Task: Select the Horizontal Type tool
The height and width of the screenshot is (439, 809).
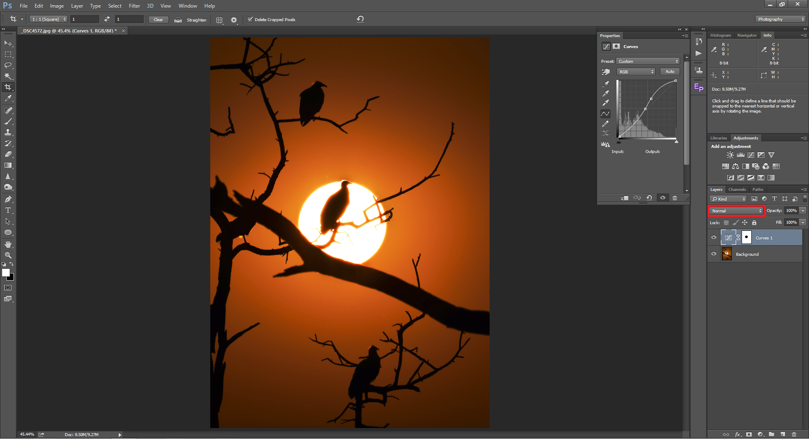Action: pos(8,210)
